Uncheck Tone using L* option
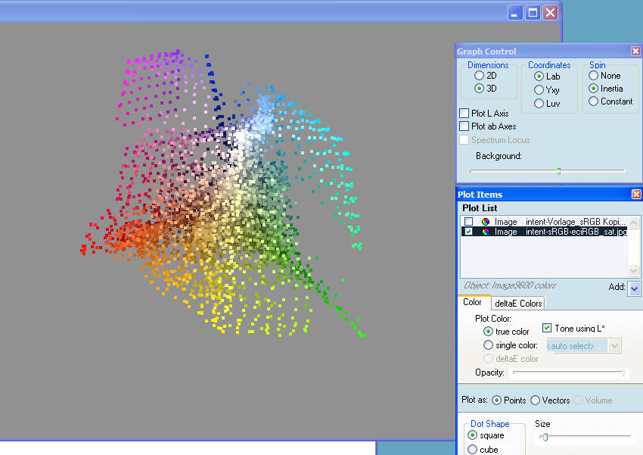Image resolution: width=643 pixels, height=455 pixels. [x=548, y=328]
